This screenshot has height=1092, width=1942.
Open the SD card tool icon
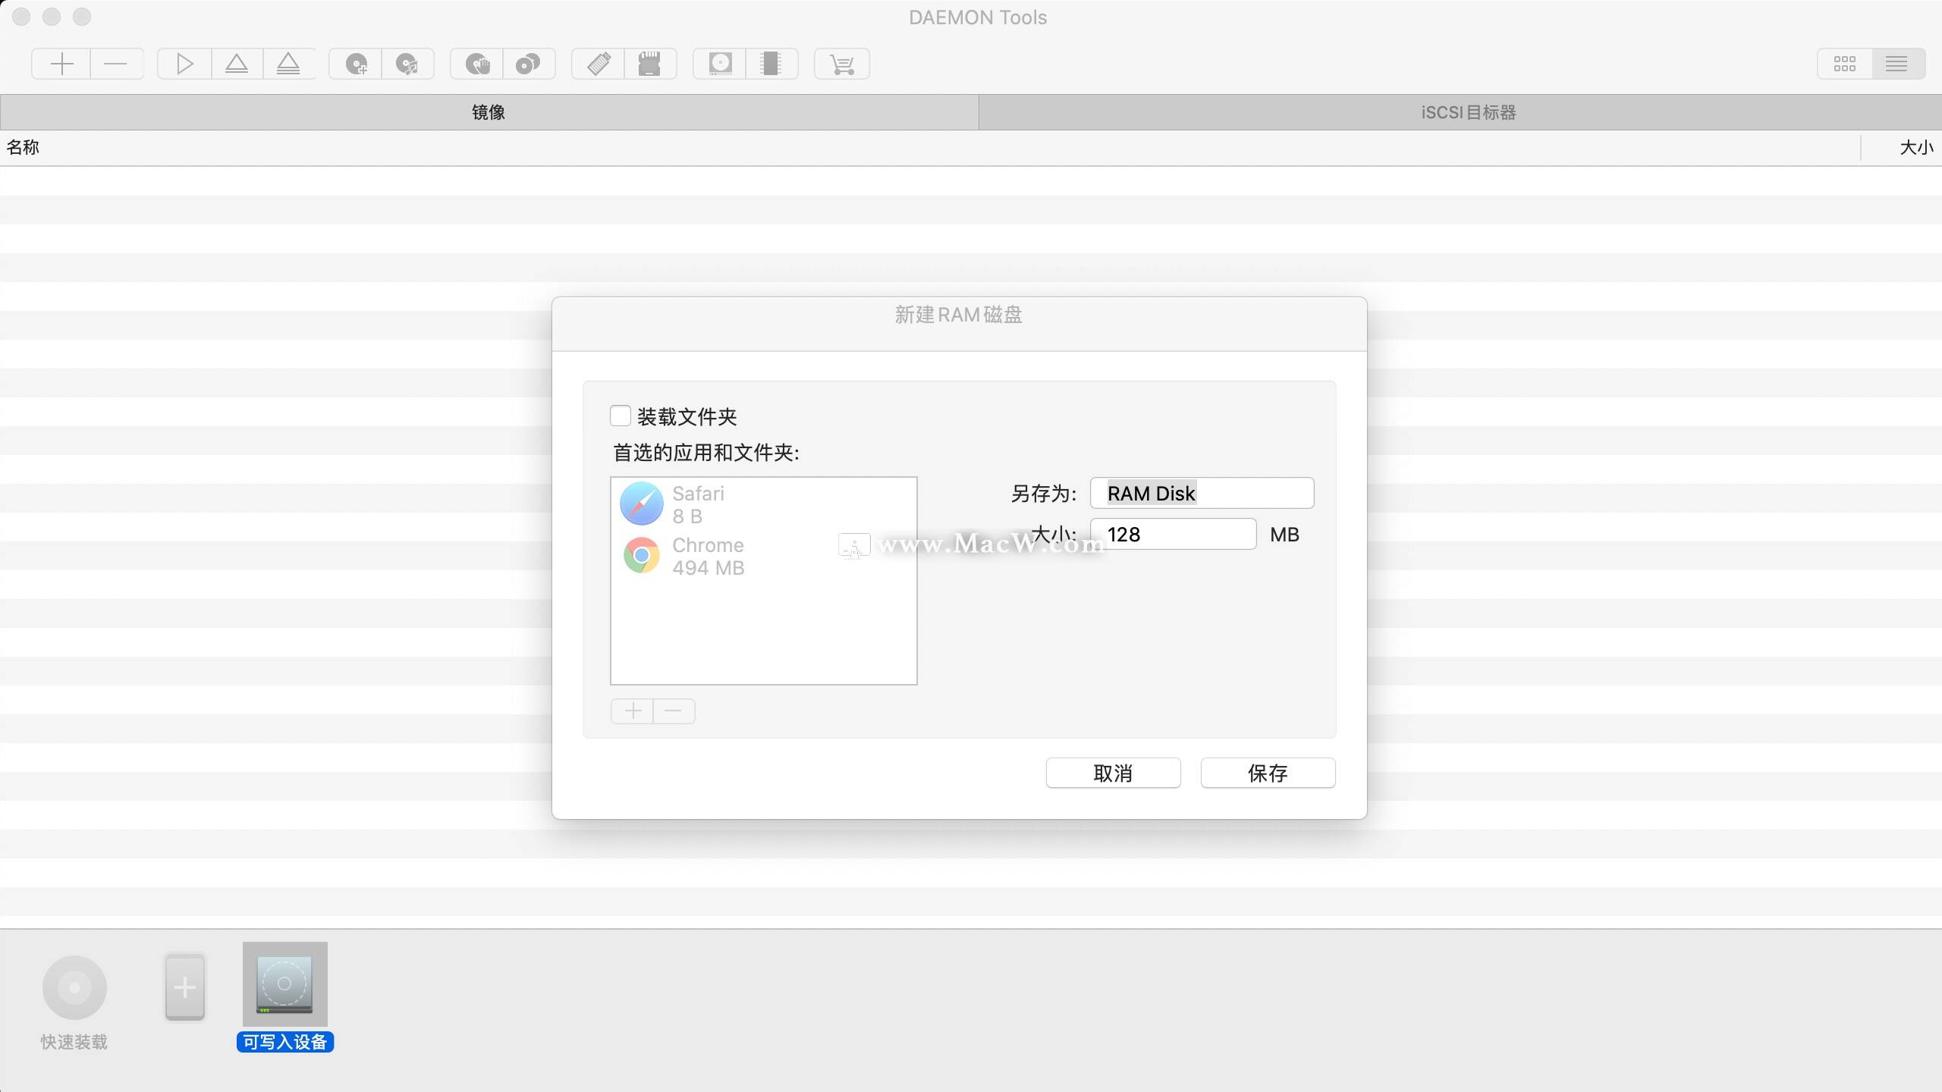tap(651, 64)
